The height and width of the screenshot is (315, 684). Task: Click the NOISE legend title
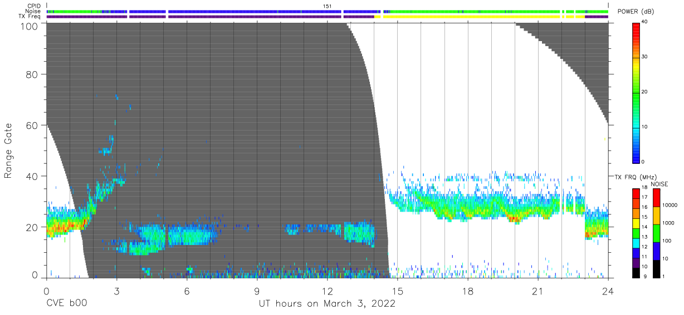[x=659, y=184]
